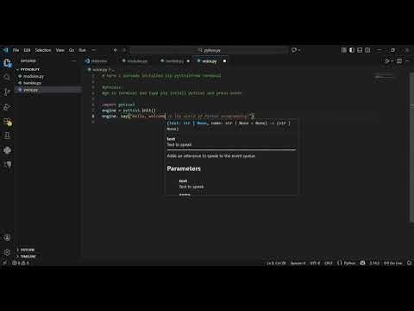
Task: Open Customize Layout in title bar
Action: pyautogui.click(x=343, y=50)
